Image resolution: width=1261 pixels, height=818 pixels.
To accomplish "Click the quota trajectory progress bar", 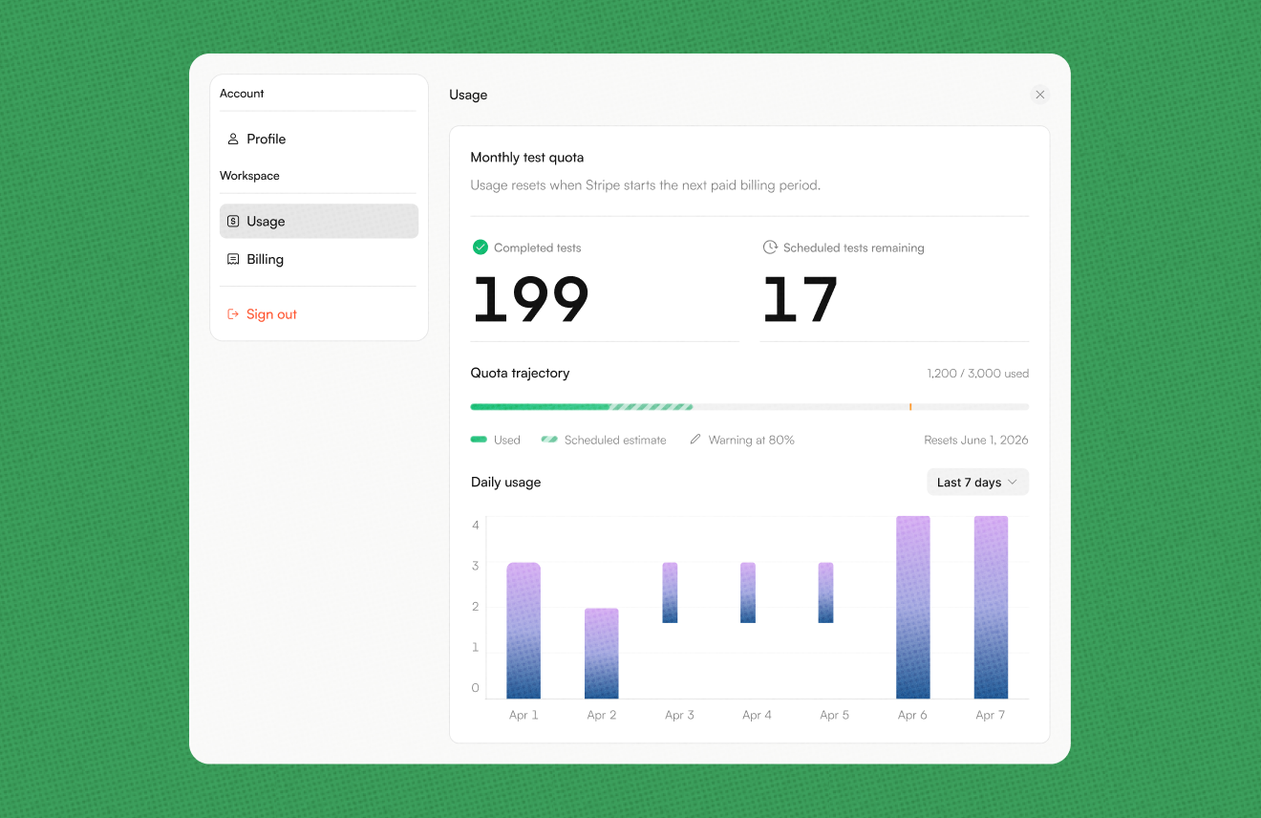I will point(750,407).
